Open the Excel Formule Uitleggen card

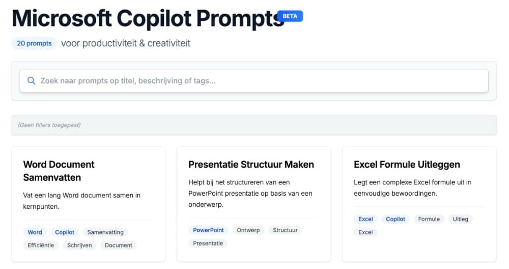[x=419, y=204]
